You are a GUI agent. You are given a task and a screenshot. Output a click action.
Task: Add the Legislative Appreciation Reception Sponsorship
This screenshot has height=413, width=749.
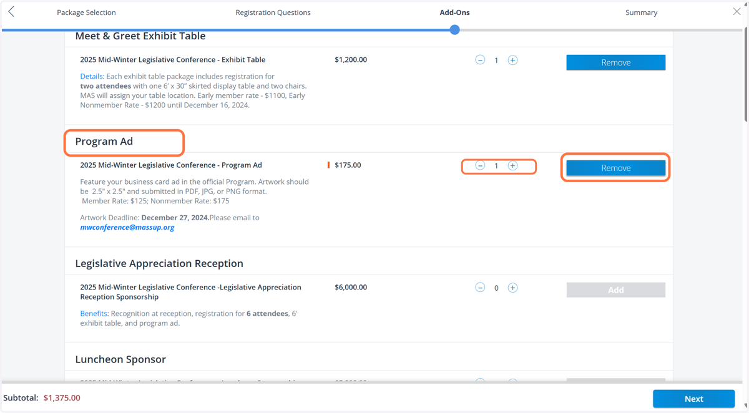(616, 290)
